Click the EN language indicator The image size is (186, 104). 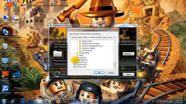[x=153, y=101]
